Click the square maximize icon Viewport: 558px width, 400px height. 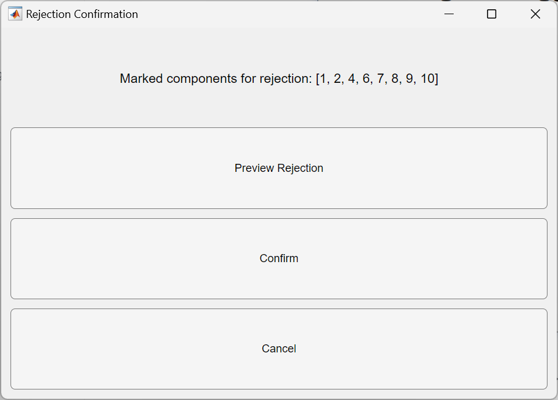pos(491,14)
